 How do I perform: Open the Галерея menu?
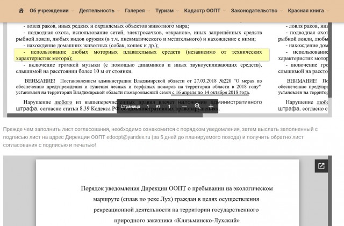pyautogui.click(x=135, y=11)
